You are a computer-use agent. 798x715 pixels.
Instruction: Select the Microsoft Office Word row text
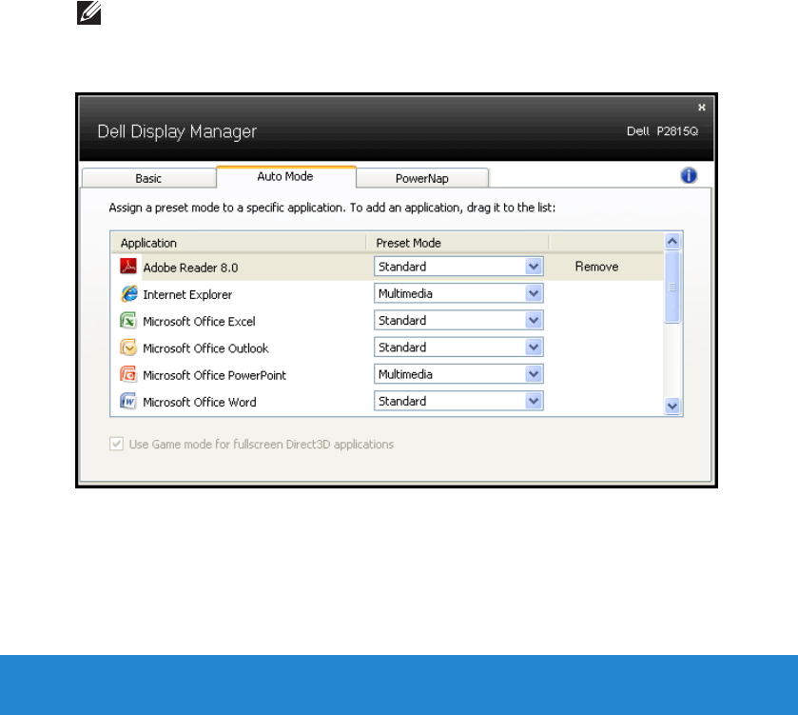tap(200, 403)
